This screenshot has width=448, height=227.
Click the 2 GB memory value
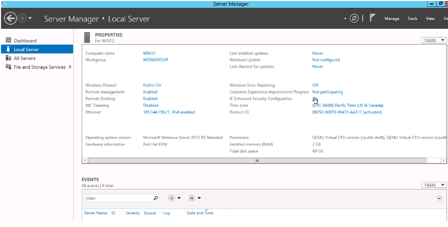(x=317, y=144)
